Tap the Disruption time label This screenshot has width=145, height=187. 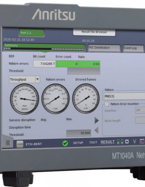click(20, 127)
